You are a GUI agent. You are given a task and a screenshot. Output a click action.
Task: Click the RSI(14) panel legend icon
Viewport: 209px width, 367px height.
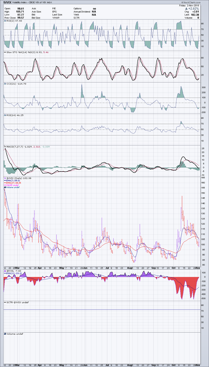pyautogui.click(x=5, y=115)
